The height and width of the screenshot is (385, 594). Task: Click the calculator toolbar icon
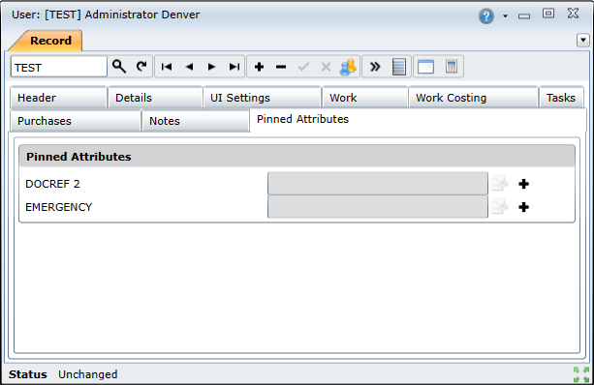point(452,67)
